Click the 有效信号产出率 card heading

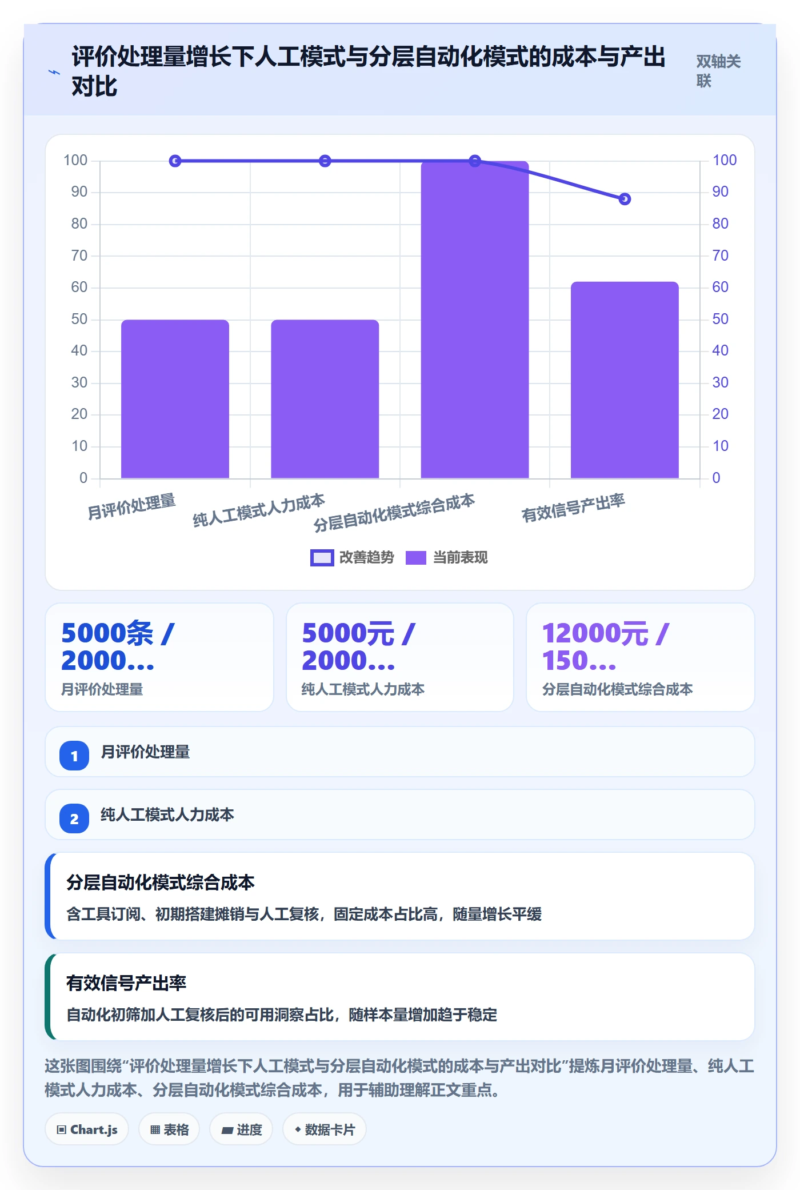[x=126, y=983]
